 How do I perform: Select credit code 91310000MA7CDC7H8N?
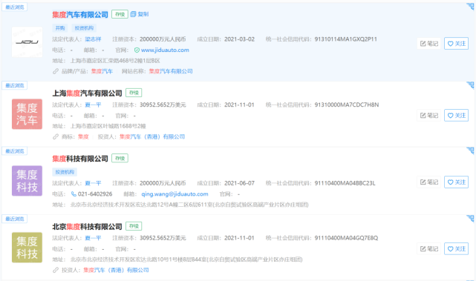347,105
